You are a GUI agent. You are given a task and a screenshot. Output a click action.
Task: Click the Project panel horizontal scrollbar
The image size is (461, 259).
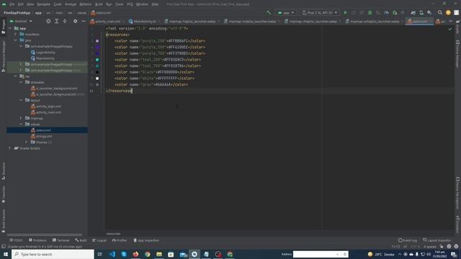[45, 235]
